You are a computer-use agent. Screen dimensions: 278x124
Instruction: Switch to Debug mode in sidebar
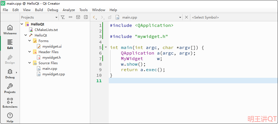[10, 74]
